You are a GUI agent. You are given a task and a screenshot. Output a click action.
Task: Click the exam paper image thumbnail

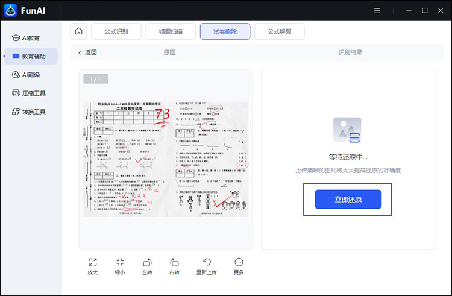[166, 159]
